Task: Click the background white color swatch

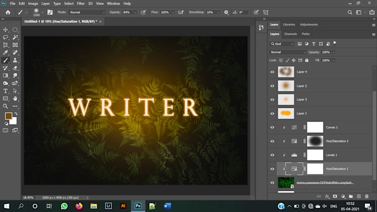Action: (x=14, y=121)
